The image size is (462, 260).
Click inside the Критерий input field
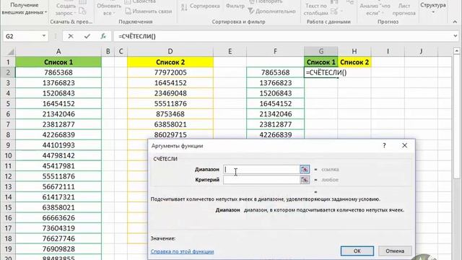[261, 180]
